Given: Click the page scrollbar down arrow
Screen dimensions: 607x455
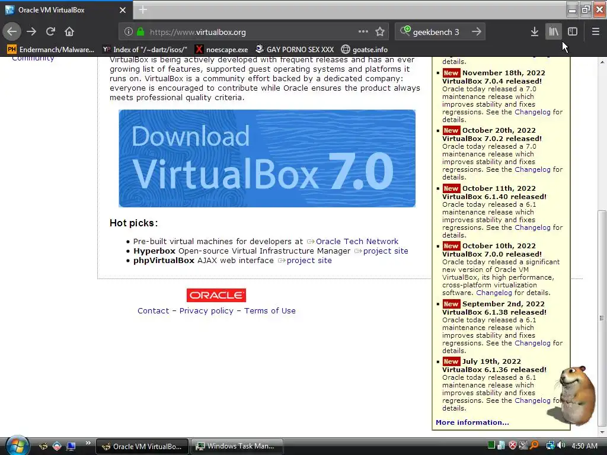Looking at the screenshot, I should 602,432.
